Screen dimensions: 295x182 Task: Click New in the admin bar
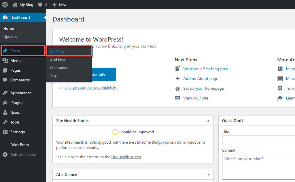coord(63,5)
